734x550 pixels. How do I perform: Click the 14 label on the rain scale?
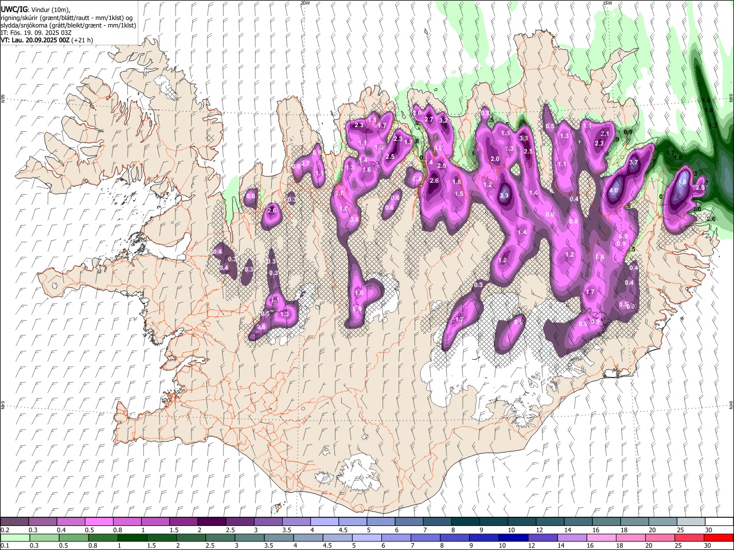coord(562,546)
